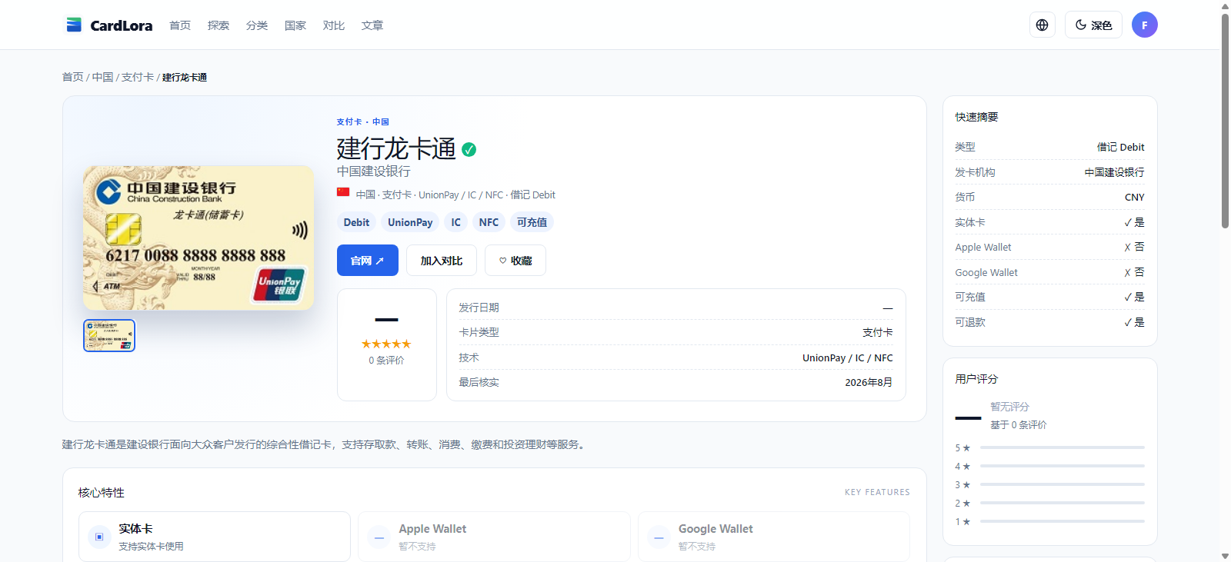Select the card image thumbnail
The width and height of the screenshot is (1231, 562).
(109, 335)
